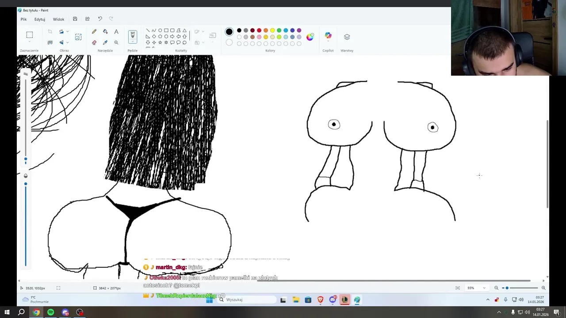Image resolution: width=566 pixels, height=318 pixels.
Task: Choose the Crop tool
Action: (50, 32)
